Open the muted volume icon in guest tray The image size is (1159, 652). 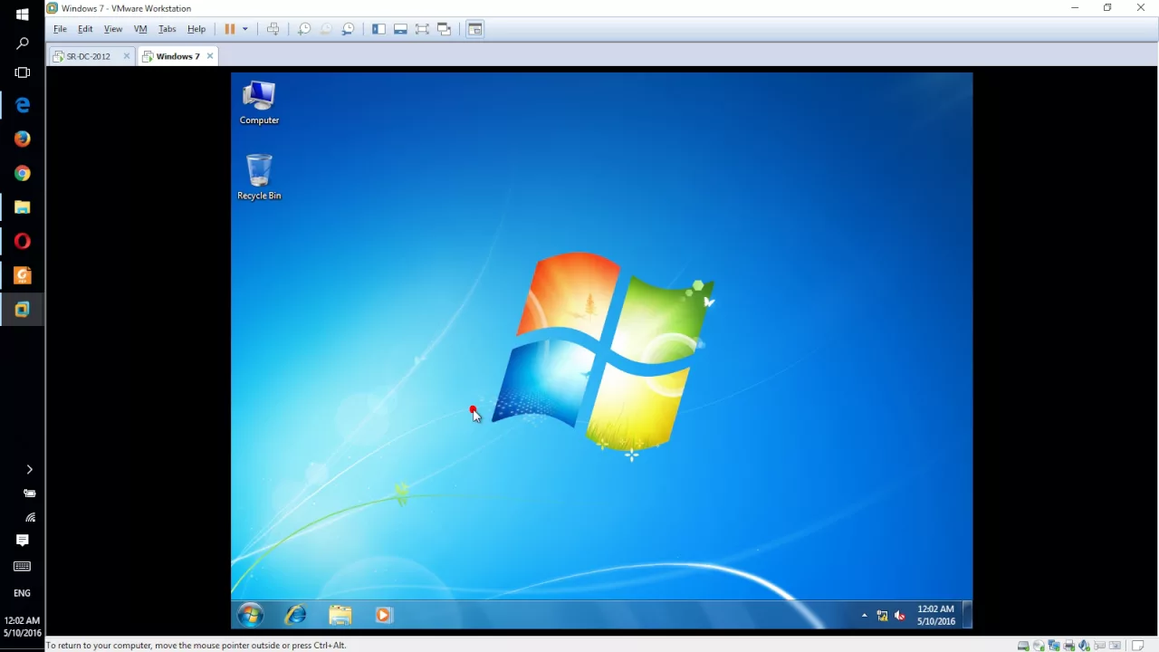(x=899, y=616)
